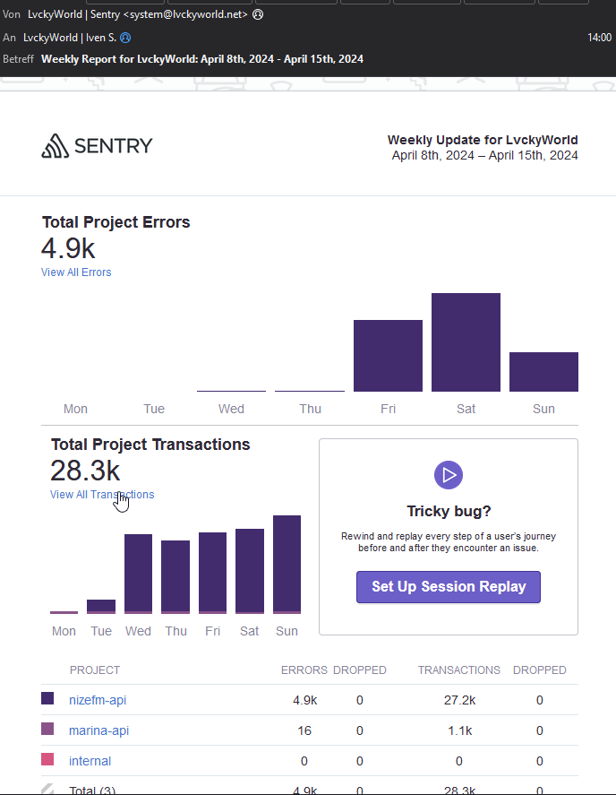Screen dimensions: 616x795
Task: Click the Wednesday bar in the transactions chart
Action: pyautogui.click(x=138, y=573)
